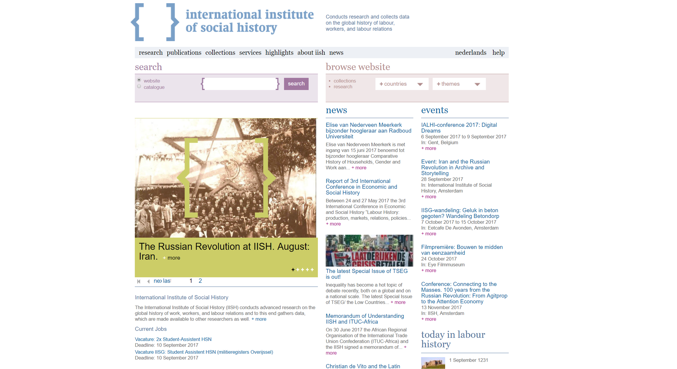Focus the search text field
Image resolution: width=677 pixels, height=369 pixels.
[240, 84]
